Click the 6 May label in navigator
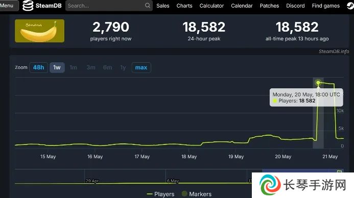Viewport: 354px width, 198px height. coord(173,181)
